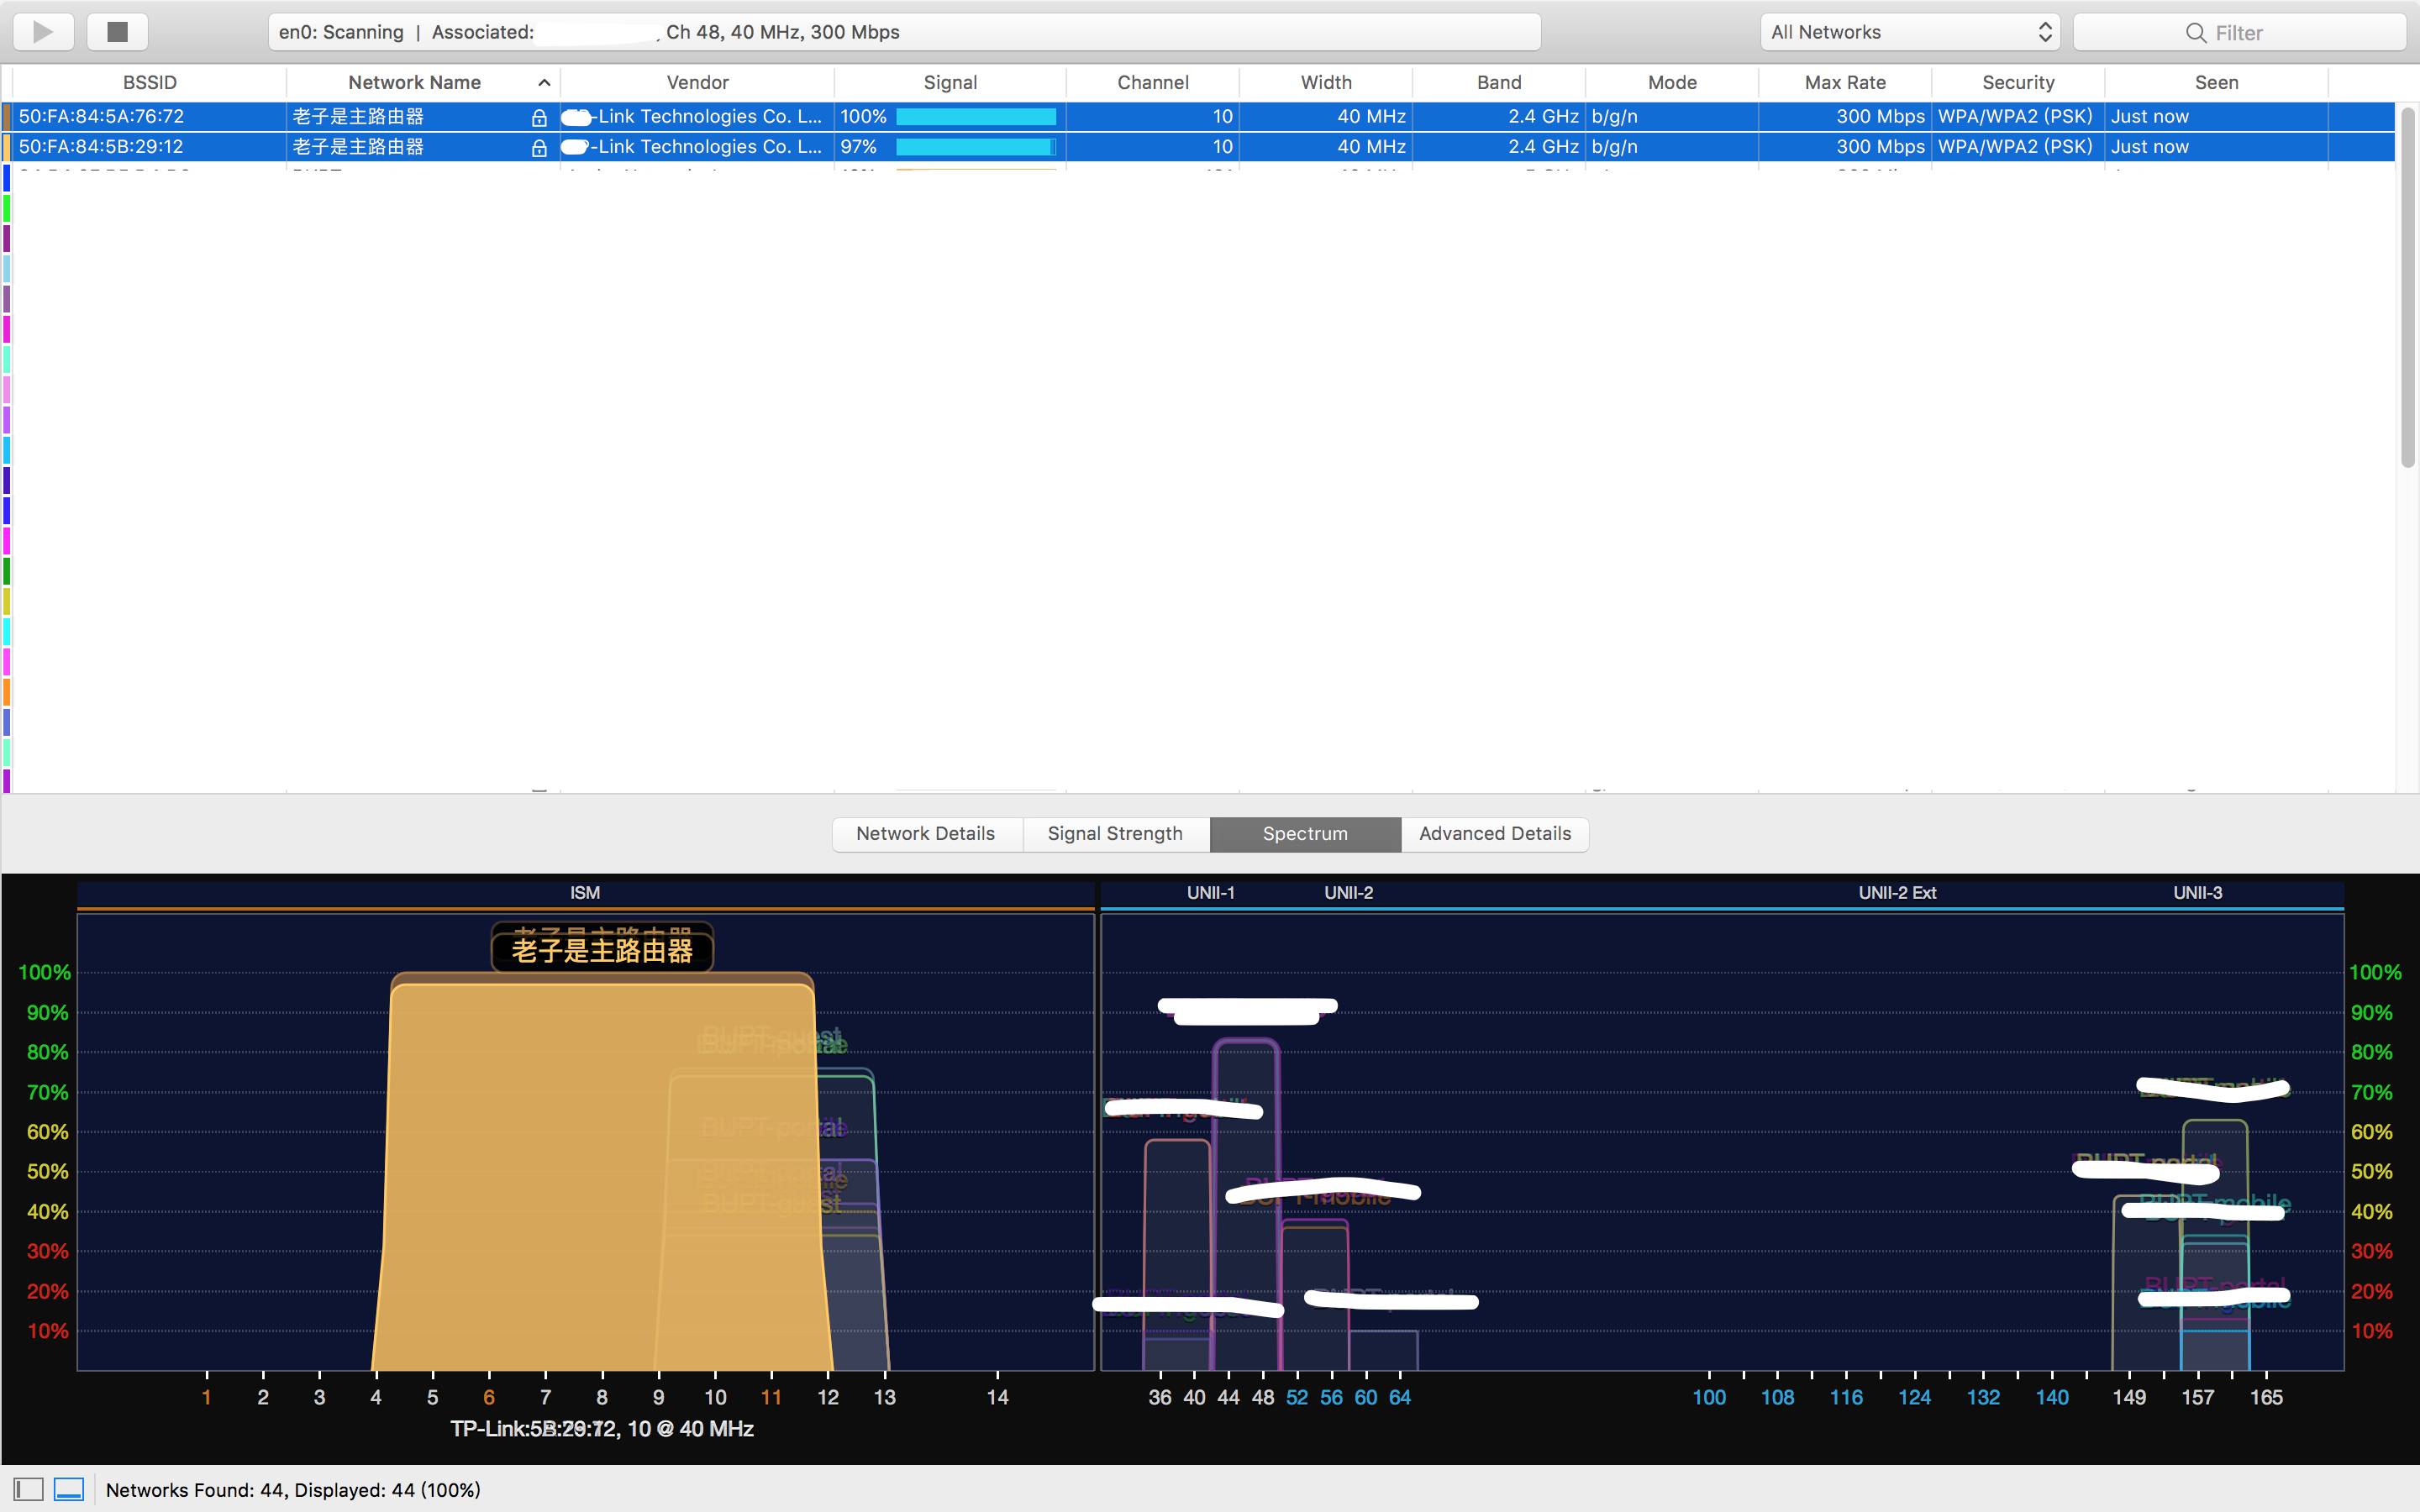Toggle the bottom details pane icon

[x=69, y=1489]
